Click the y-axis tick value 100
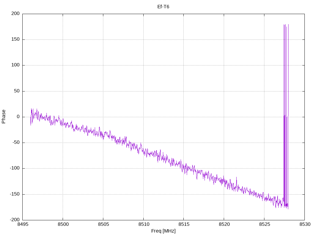This screenshot has width=313, height=235. click(16, 65)
